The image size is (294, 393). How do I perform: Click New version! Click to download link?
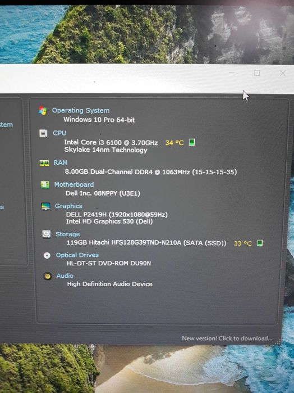tap(227, 338)
